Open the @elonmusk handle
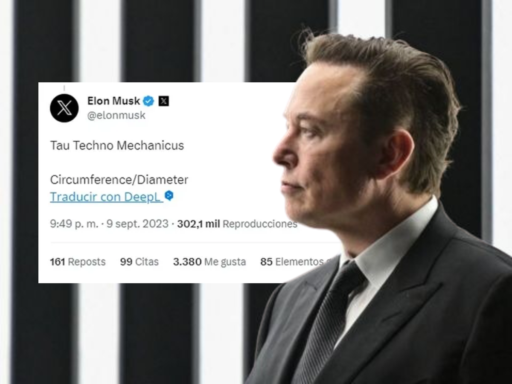512x384 pixels. coord(116,115)
